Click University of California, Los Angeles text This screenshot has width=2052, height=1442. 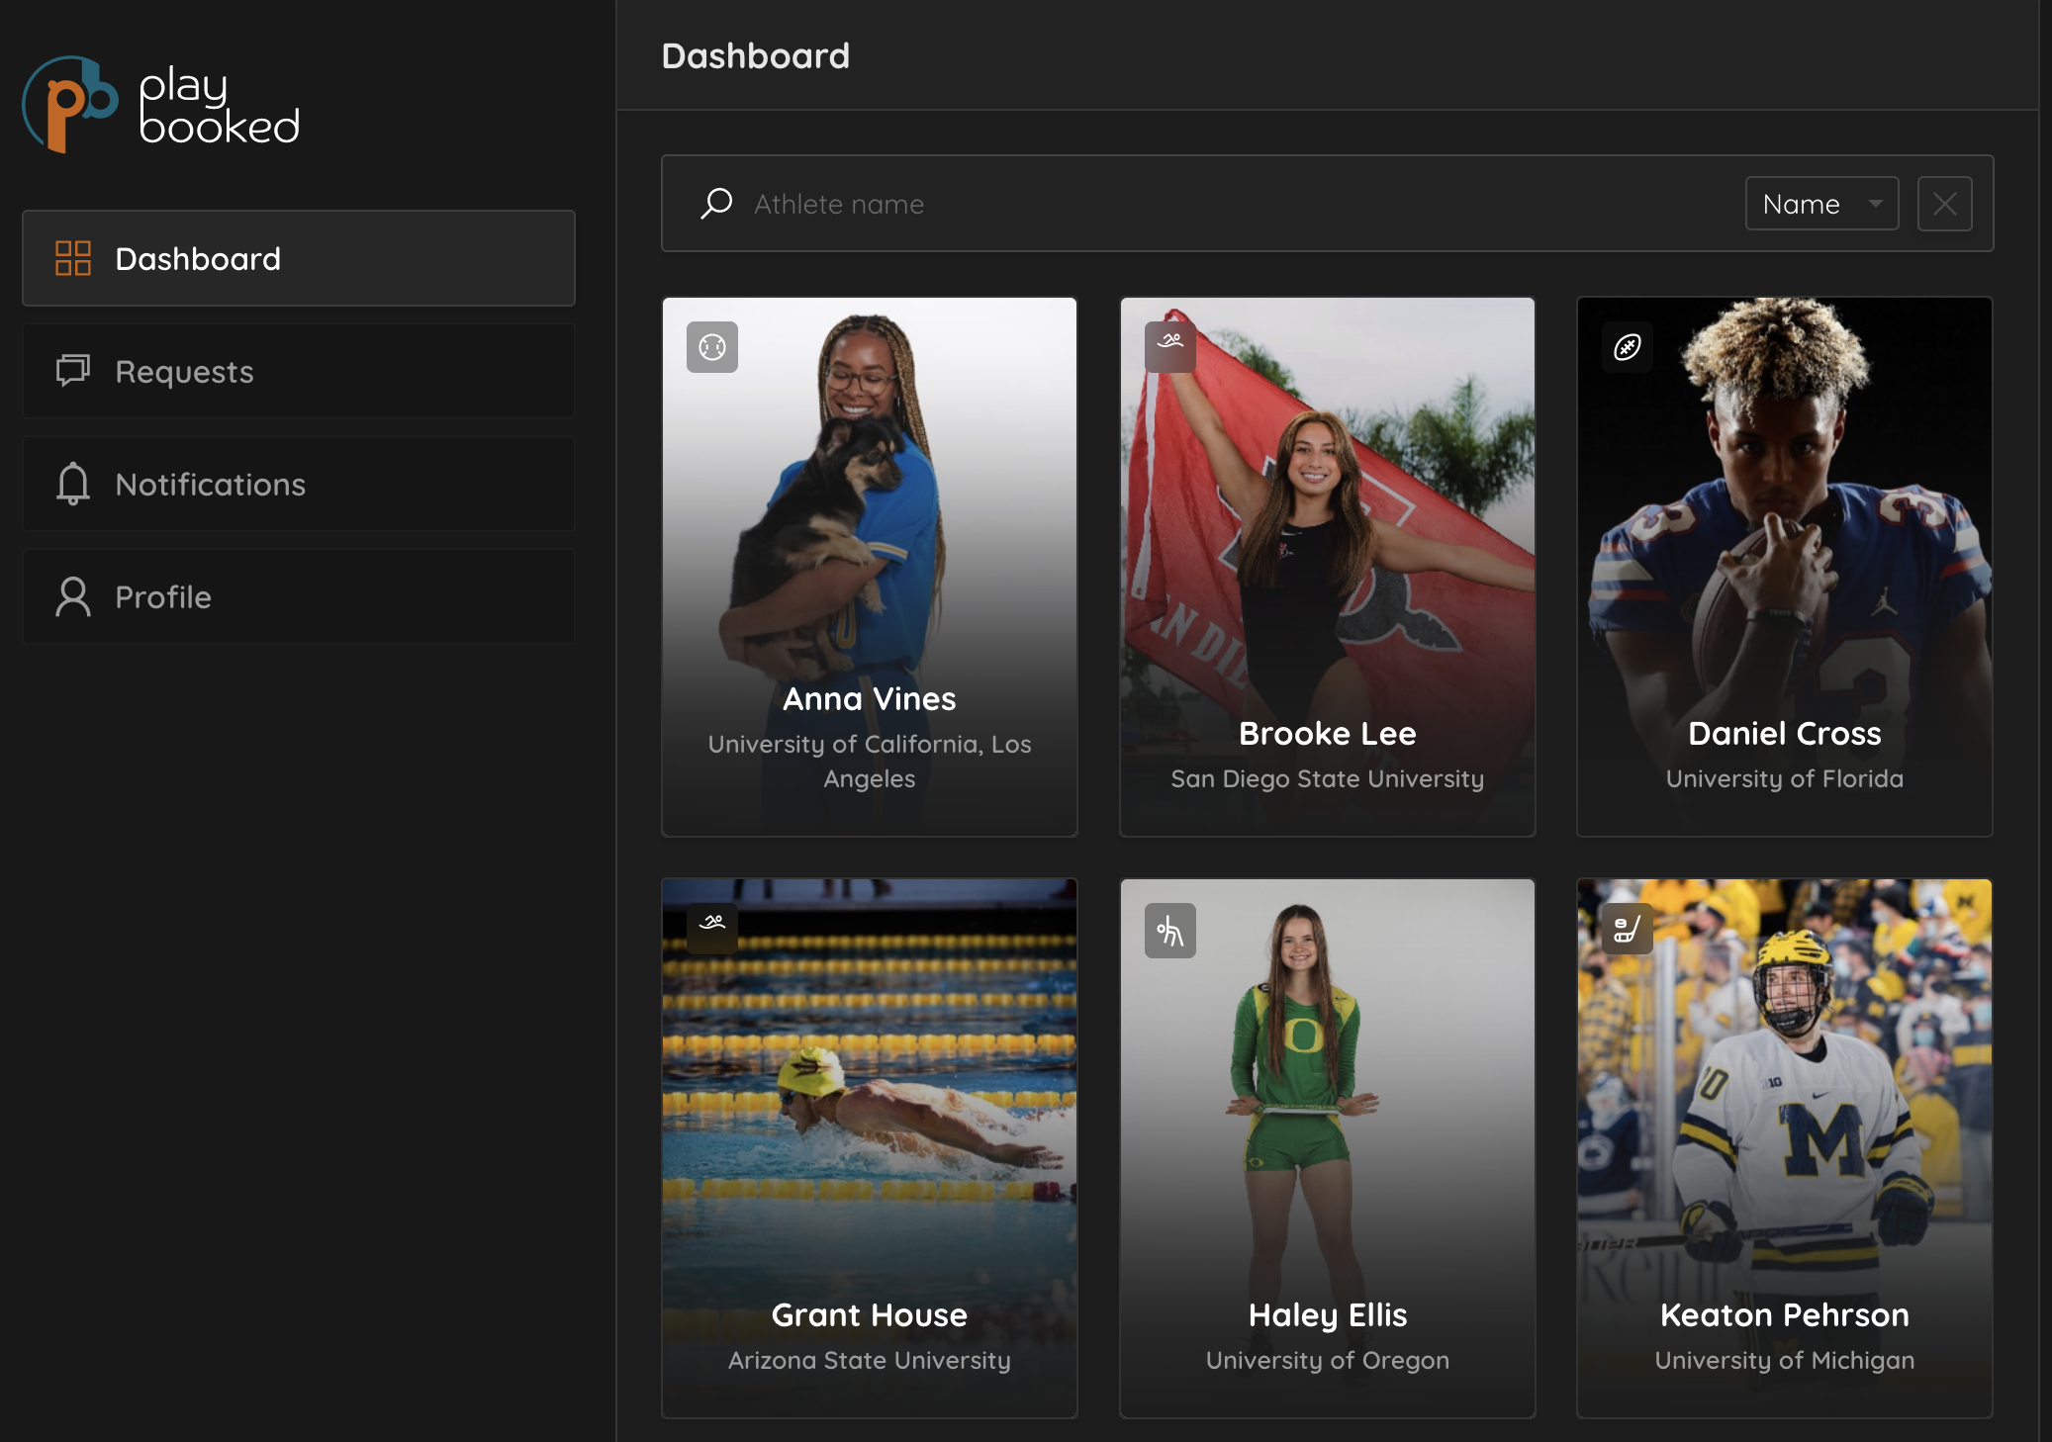click(869, 762)
